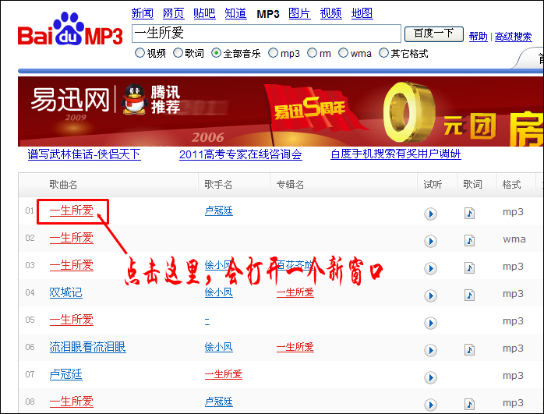
Task: Click the Baidu MP3 logo
Action: pos(70,29)
